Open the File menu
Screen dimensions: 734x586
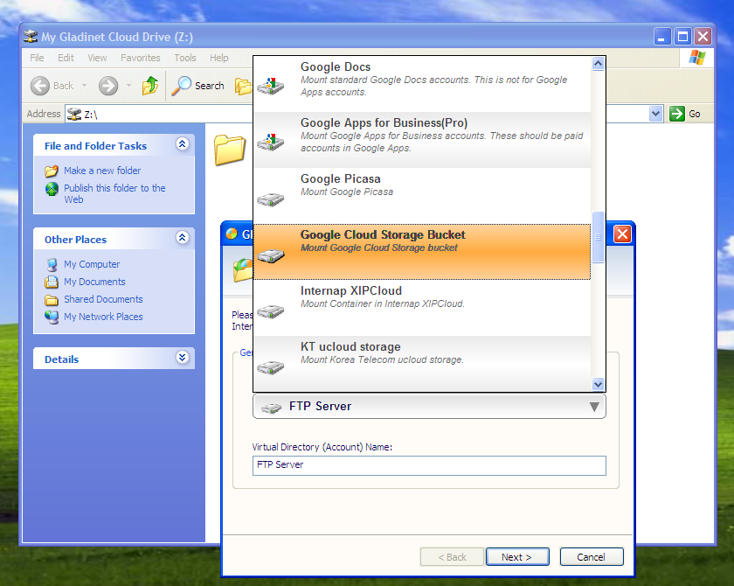[37, 58]
